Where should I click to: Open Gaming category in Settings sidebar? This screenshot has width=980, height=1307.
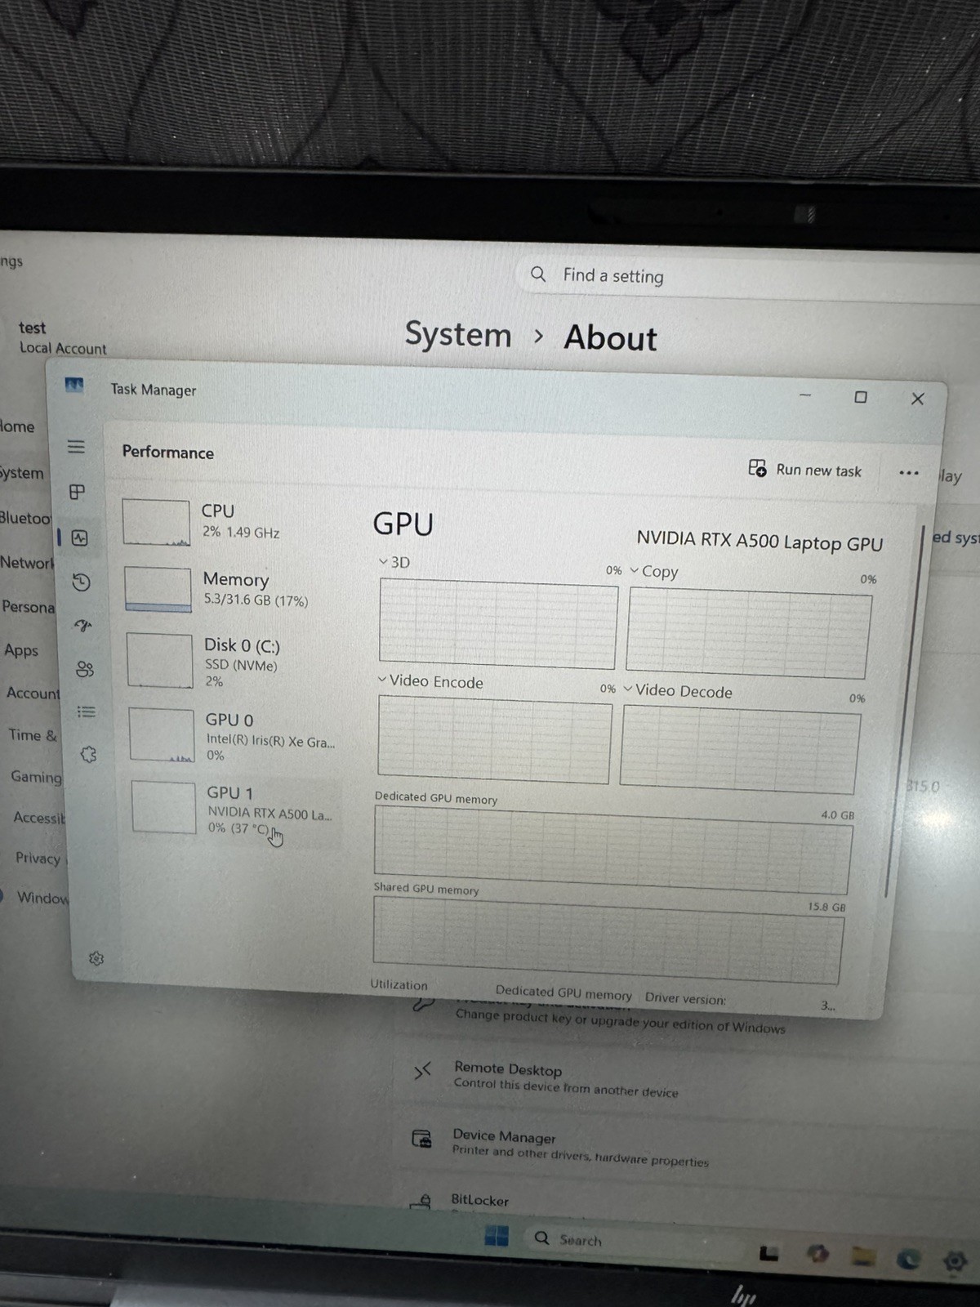36,776
